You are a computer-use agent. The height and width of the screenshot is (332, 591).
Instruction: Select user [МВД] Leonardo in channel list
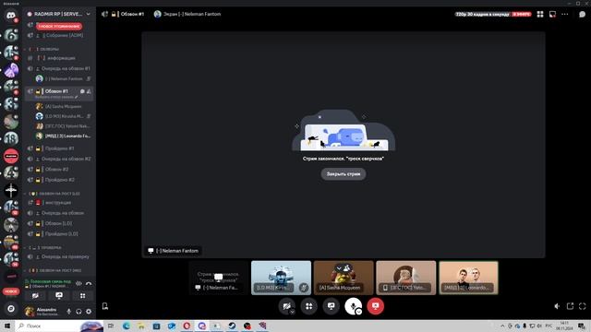coord(64,136)
